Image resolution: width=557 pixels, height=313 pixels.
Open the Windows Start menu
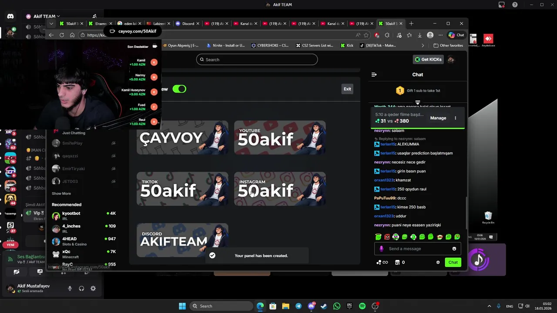182,306
